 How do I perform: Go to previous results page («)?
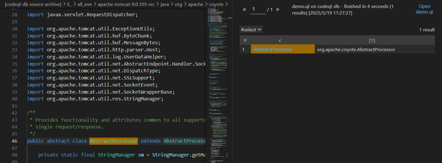tap(244, 9)
